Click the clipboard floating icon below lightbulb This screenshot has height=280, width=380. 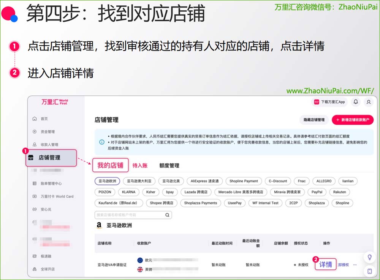point(369,271)
